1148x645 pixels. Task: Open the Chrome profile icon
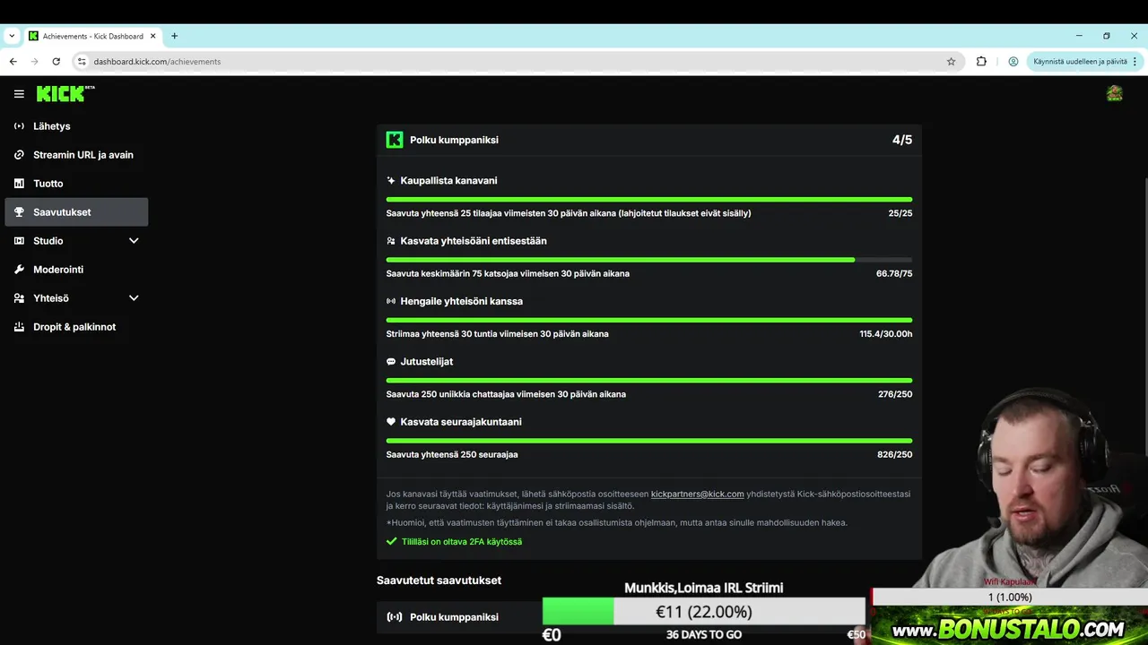(x=1013, y=62)
